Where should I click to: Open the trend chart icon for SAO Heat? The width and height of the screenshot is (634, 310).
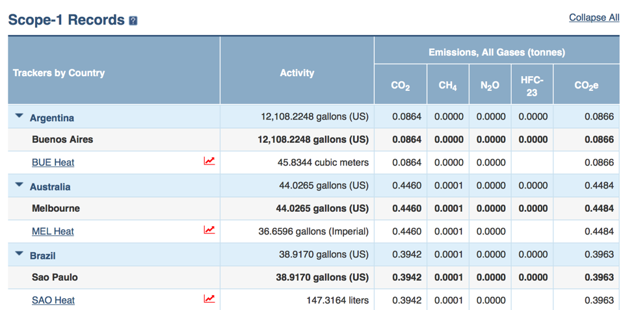209,299
